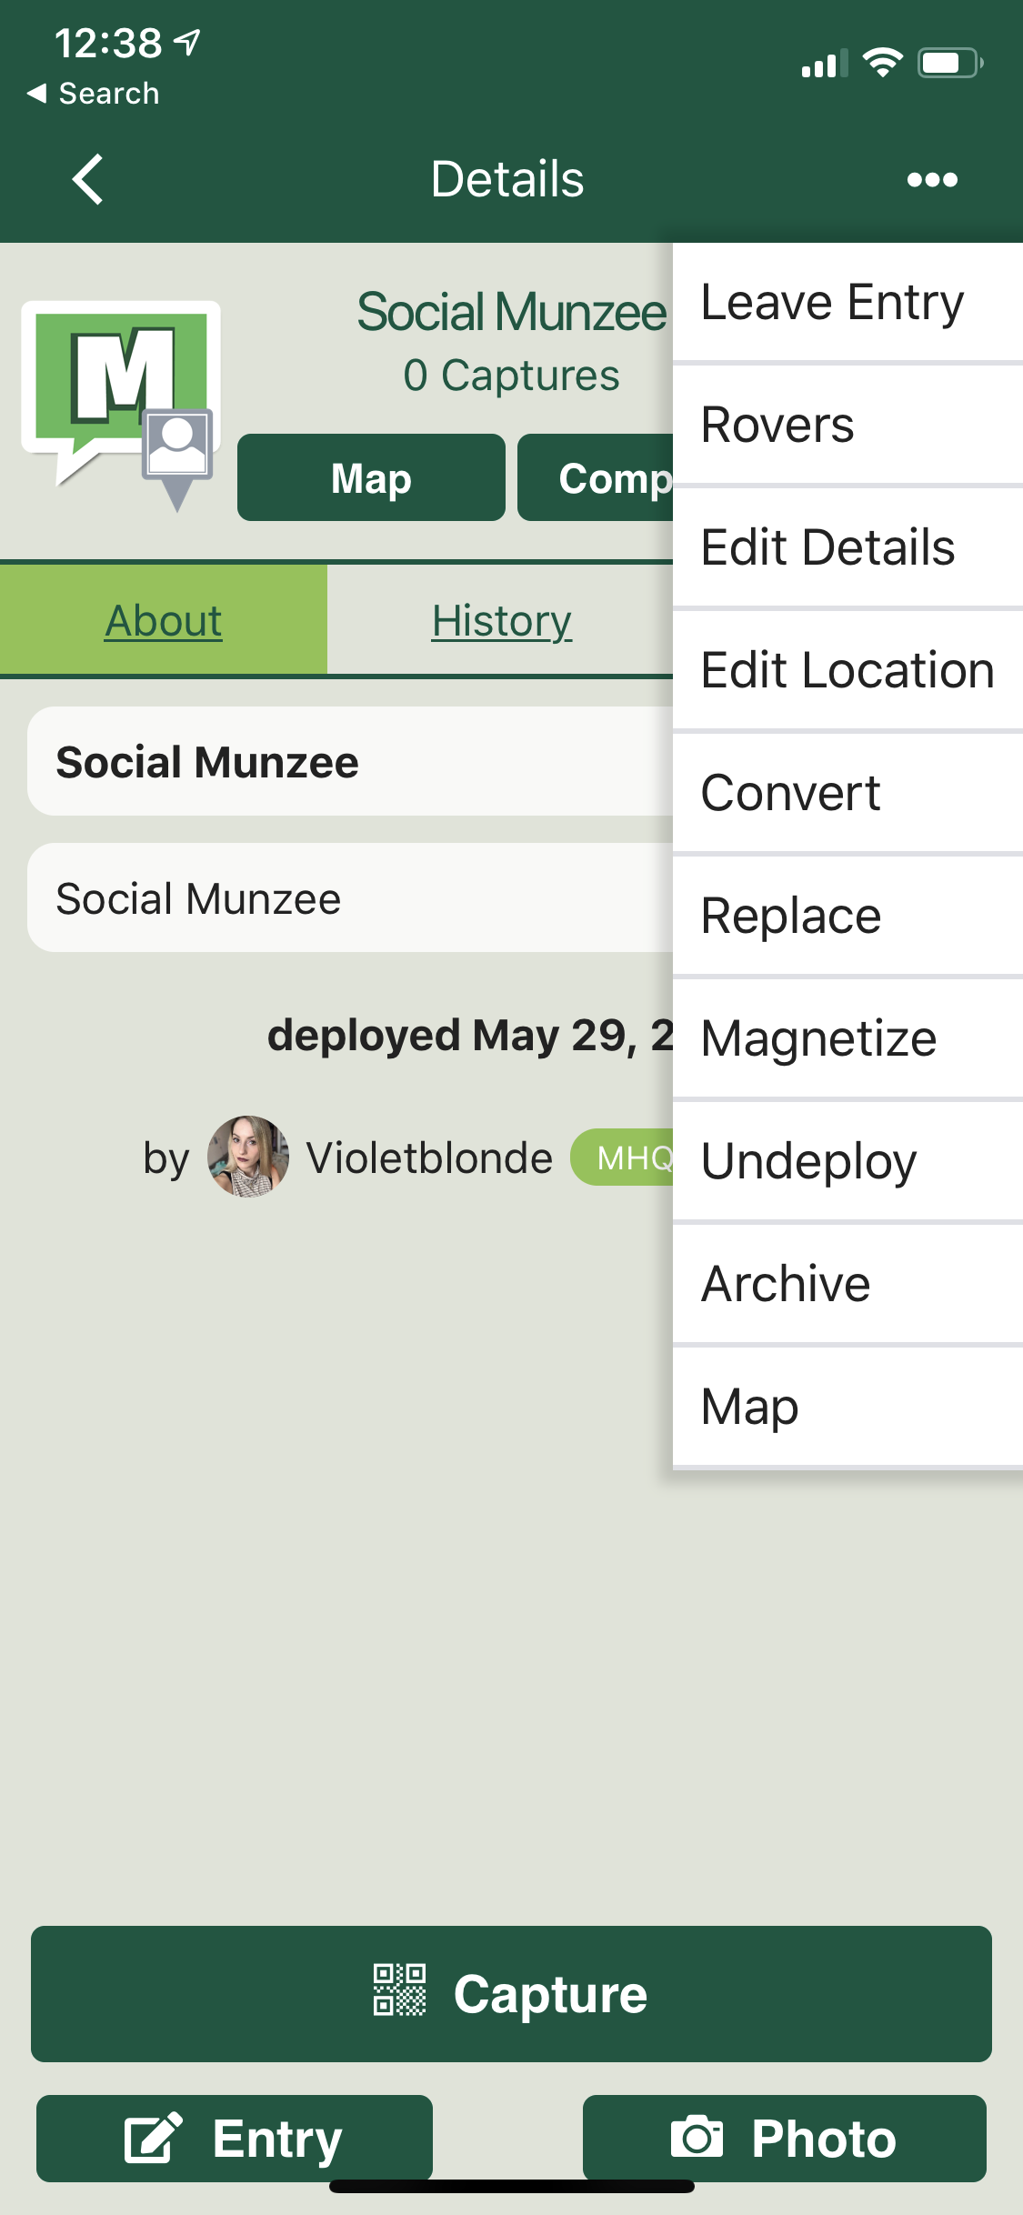
Task: Choose Edit Location from the menu
Action: pos(847,670)
